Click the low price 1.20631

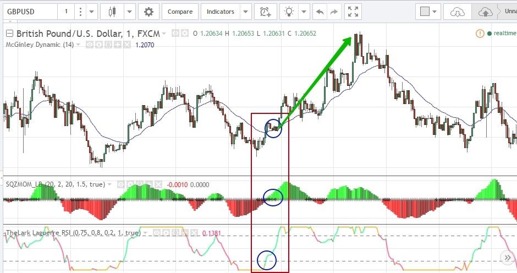click(273, 34)
